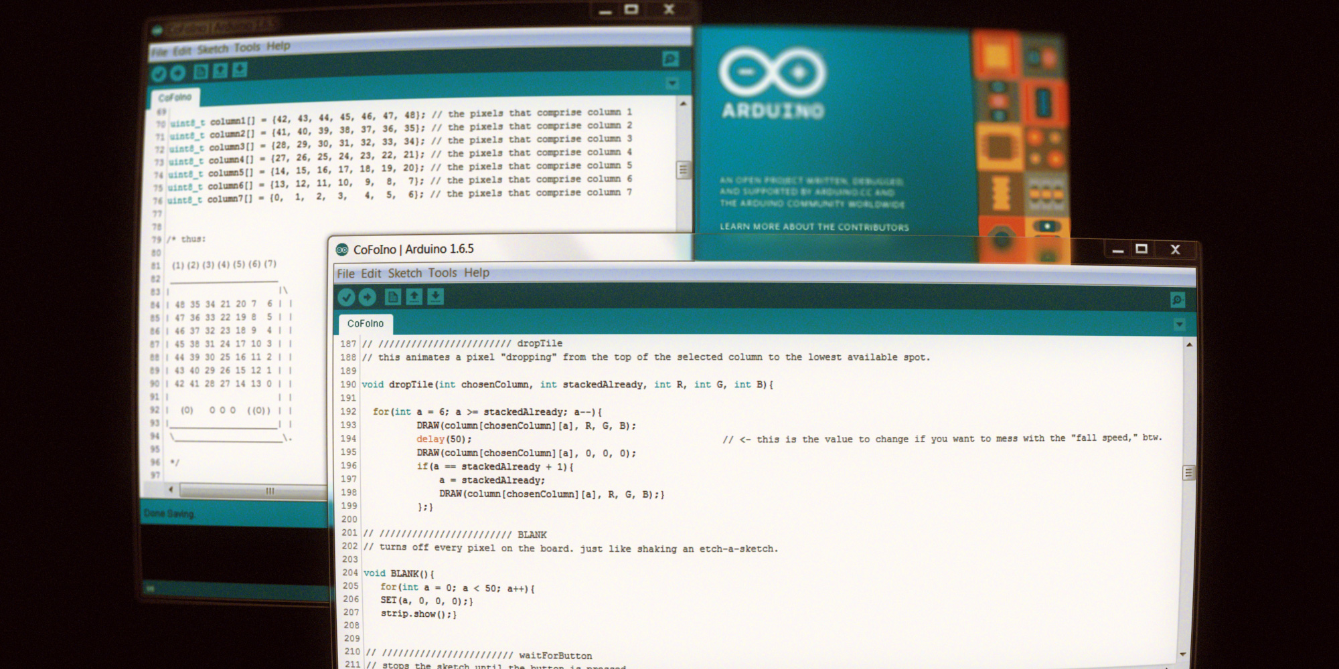1339x669 pixels.
Task: Click scroll up arrow in front editor
Action: click(x=1189, y=345)
